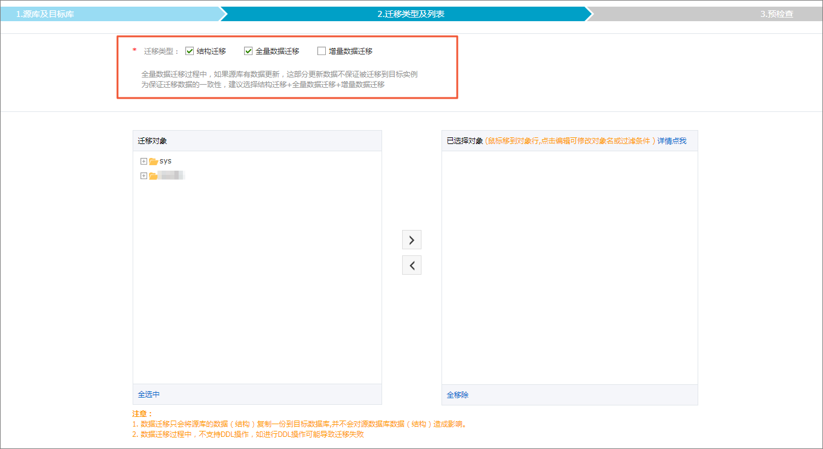Click the 已选择对象 header text
This screenshot has width=823, height=449.
465,141
